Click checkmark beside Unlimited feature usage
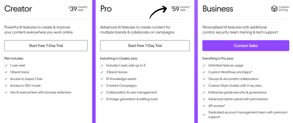 tap(204, 65)
